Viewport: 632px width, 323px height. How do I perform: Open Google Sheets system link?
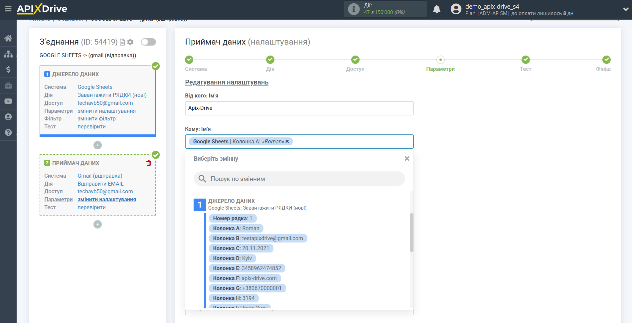tap(95, 87)
